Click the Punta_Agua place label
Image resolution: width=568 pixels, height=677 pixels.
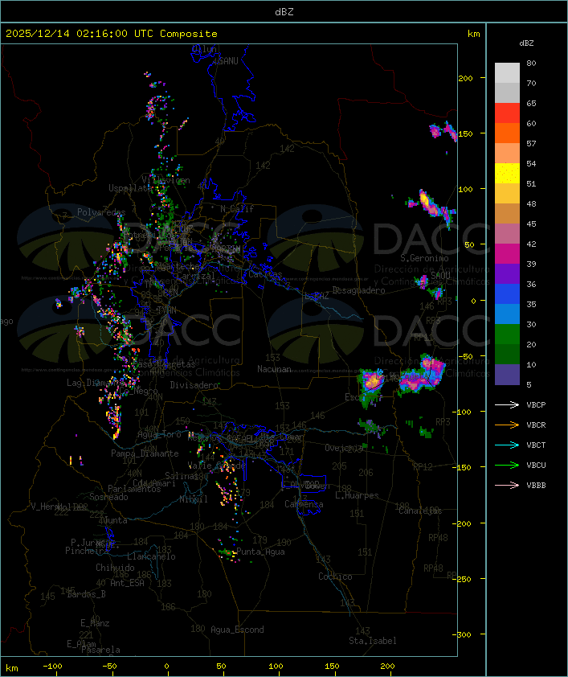260,552
